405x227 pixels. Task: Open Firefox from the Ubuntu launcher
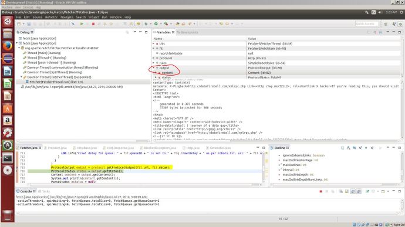[x=8, y=46]
